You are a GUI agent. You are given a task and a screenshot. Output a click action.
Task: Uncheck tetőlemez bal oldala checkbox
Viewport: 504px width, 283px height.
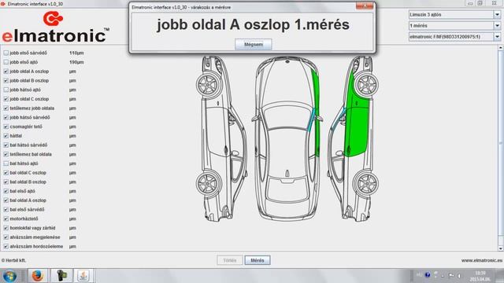(x=6, y=154)
